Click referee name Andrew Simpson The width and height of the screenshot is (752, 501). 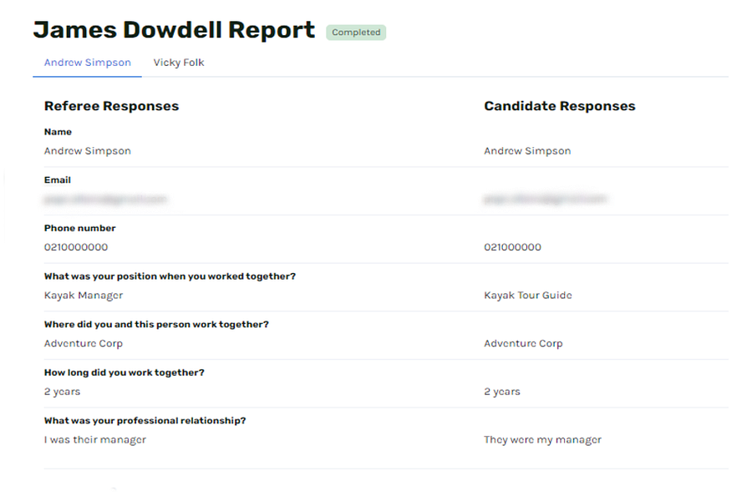coord(87,151)
